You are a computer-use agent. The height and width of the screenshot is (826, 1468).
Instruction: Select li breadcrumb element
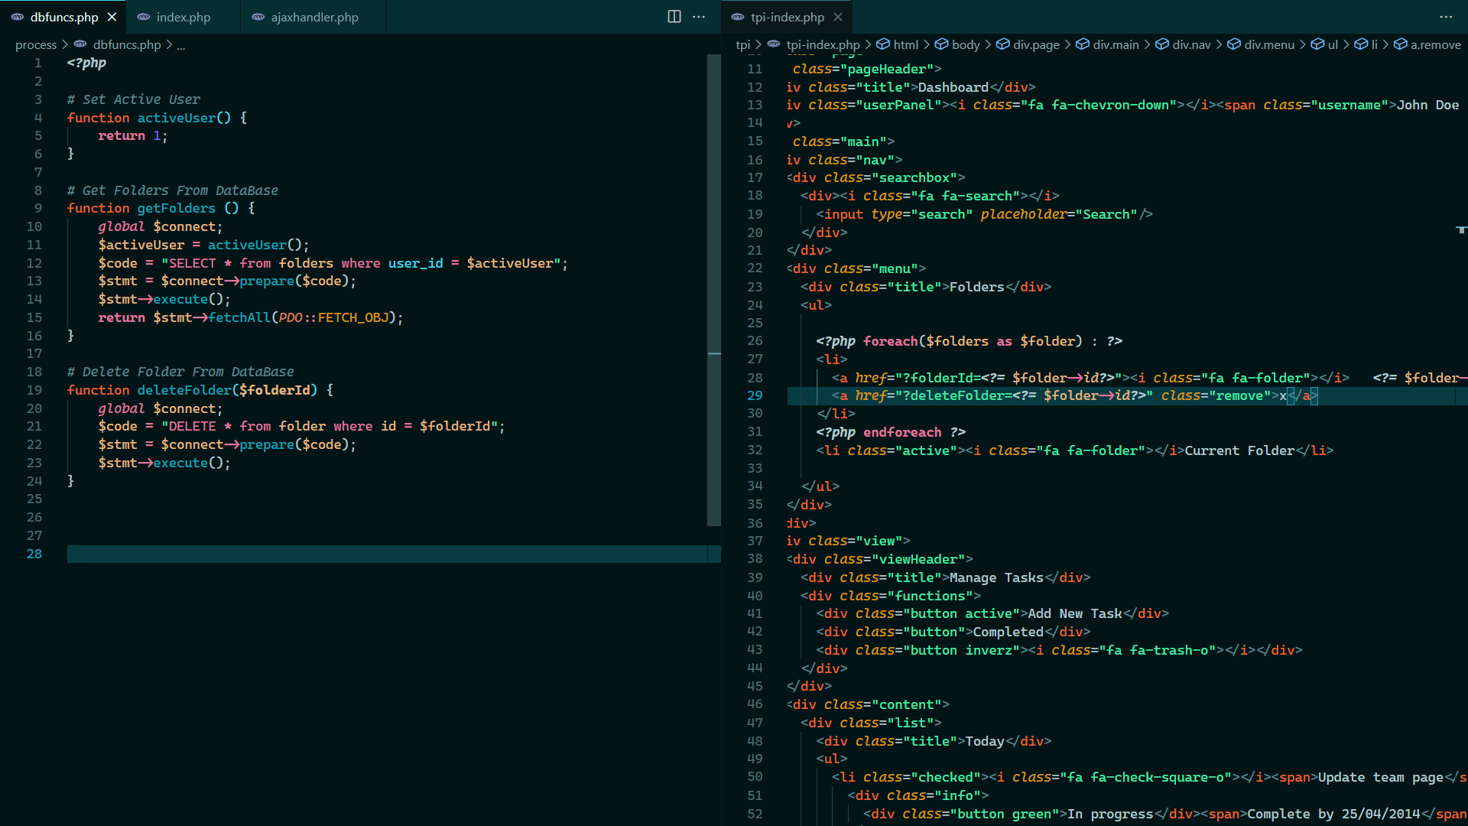pos(1374,45)
